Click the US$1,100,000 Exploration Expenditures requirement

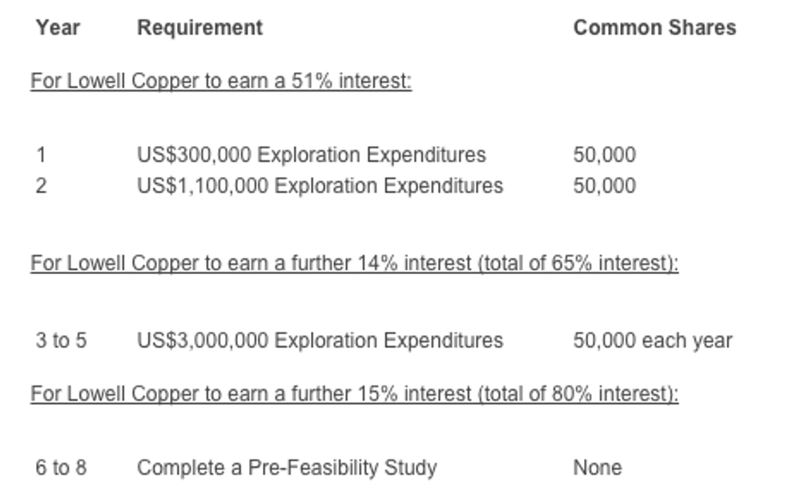tap(320, 186)
